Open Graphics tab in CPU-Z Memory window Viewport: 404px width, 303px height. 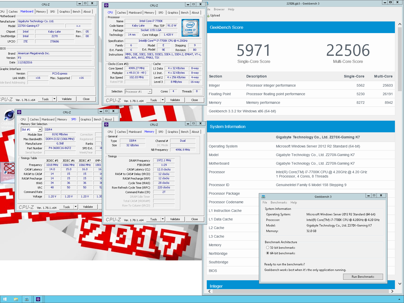(173, 132)
